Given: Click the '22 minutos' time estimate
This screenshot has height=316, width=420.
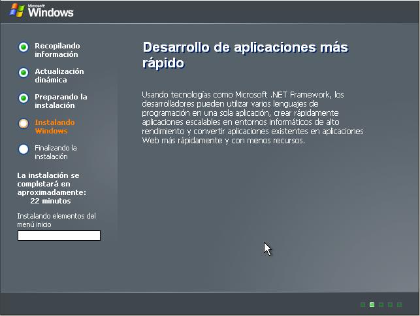Looking at the screenshot, I should click(50, 201).
